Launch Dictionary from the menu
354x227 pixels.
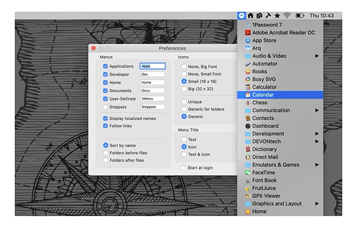click(280, 149)
